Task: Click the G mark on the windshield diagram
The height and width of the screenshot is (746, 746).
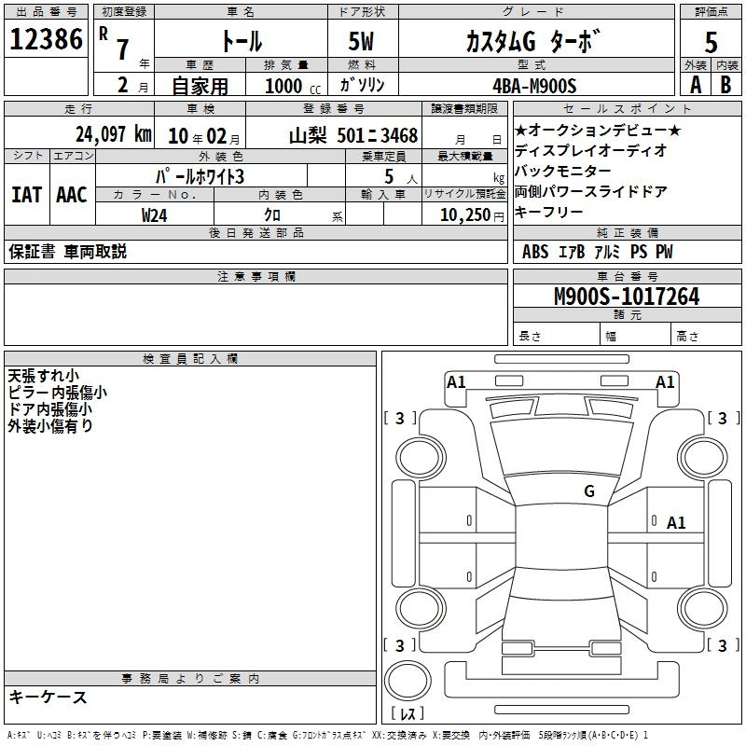Action: pyautogui.click(x=588, y=491)
